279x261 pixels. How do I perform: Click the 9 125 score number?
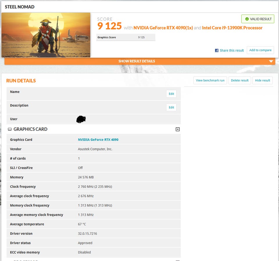click(x=110, y=26)
